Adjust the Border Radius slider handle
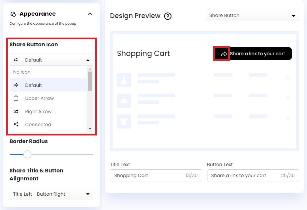Image resolution: width=307 pixels, height=210 pixels. 27,154
